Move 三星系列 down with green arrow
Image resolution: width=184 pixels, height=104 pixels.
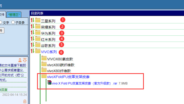point(33,20)
